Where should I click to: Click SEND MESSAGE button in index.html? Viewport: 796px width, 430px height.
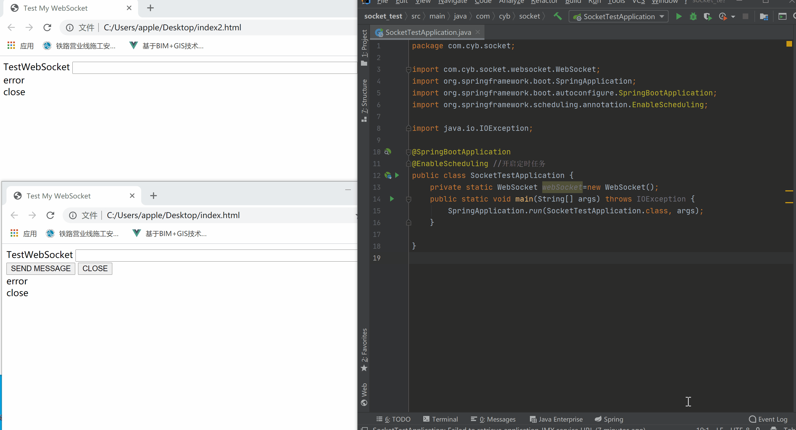pyautogui.click(x=40, y=269)
